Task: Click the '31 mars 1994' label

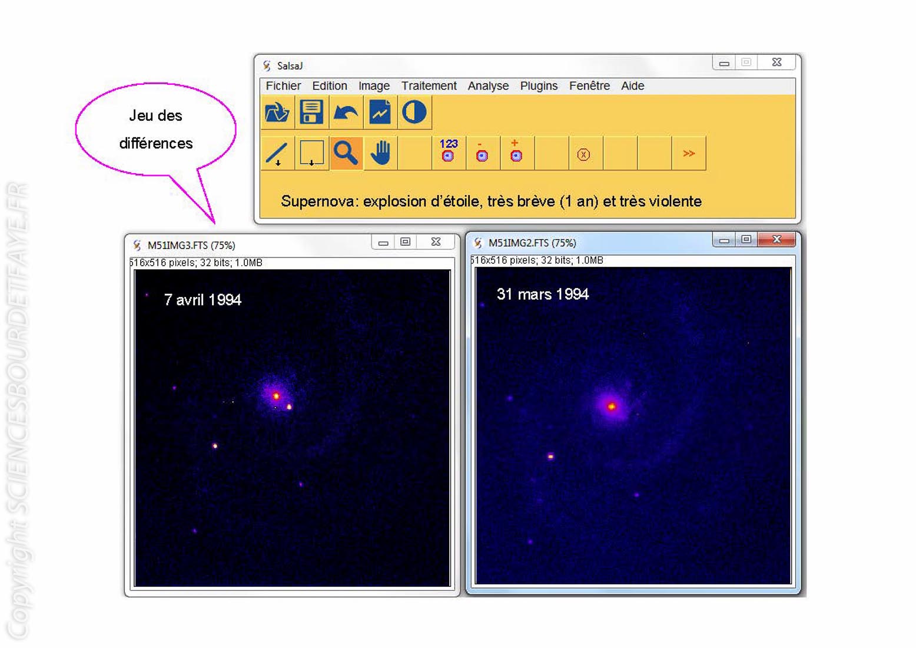Action: [543, 294]
